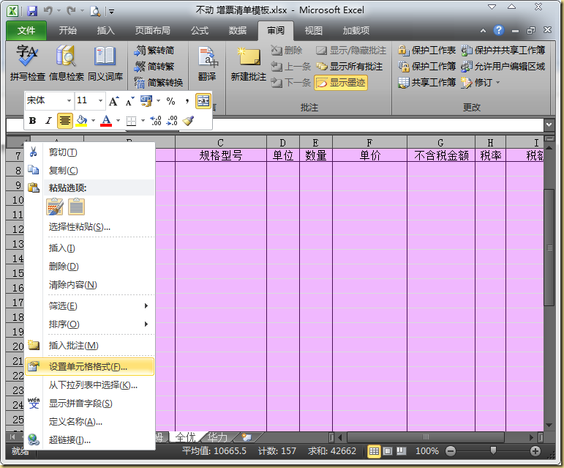Image resolution: width=564 pixels, height=468 pixels.
Task: Apply yellow fill color bucket
Action: 82,121
